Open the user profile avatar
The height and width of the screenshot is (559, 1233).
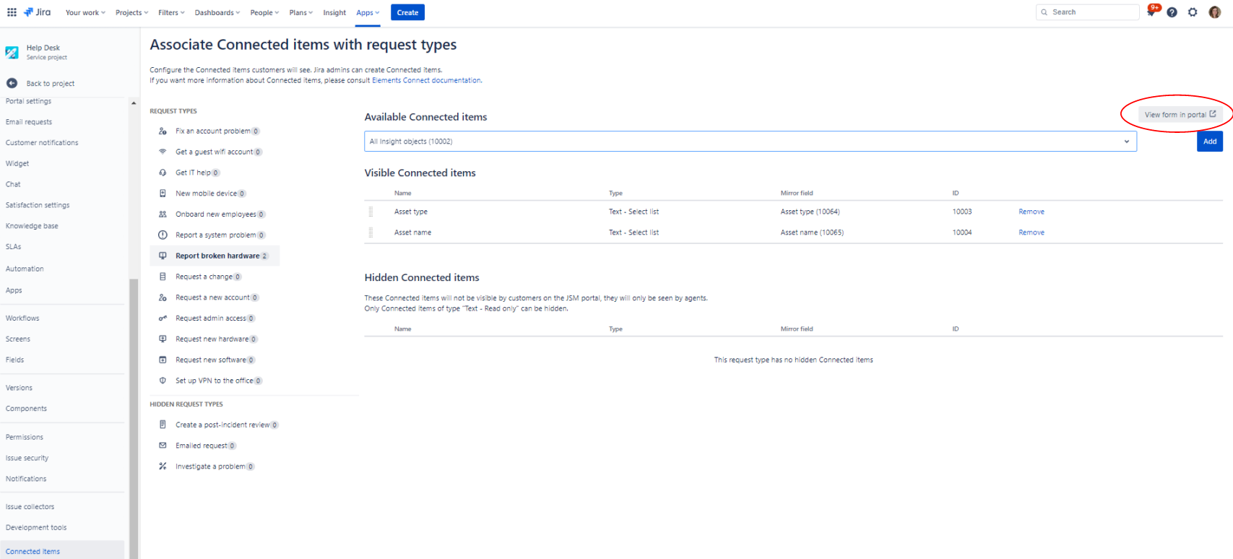coord(1214,12)
